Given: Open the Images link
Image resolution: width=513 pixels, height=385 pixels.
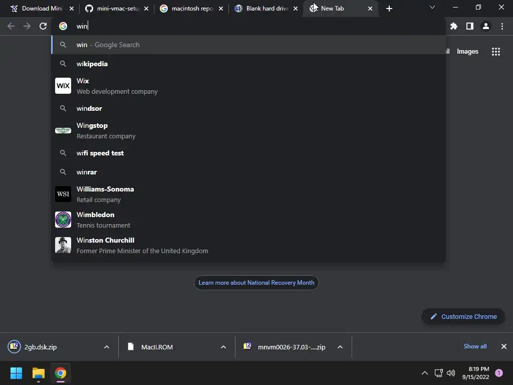Looking at the screenshot, I should pos(467,52).
